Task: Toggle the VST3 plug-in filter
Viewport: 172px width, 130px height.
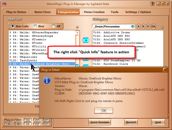Action: pos(47,124)
